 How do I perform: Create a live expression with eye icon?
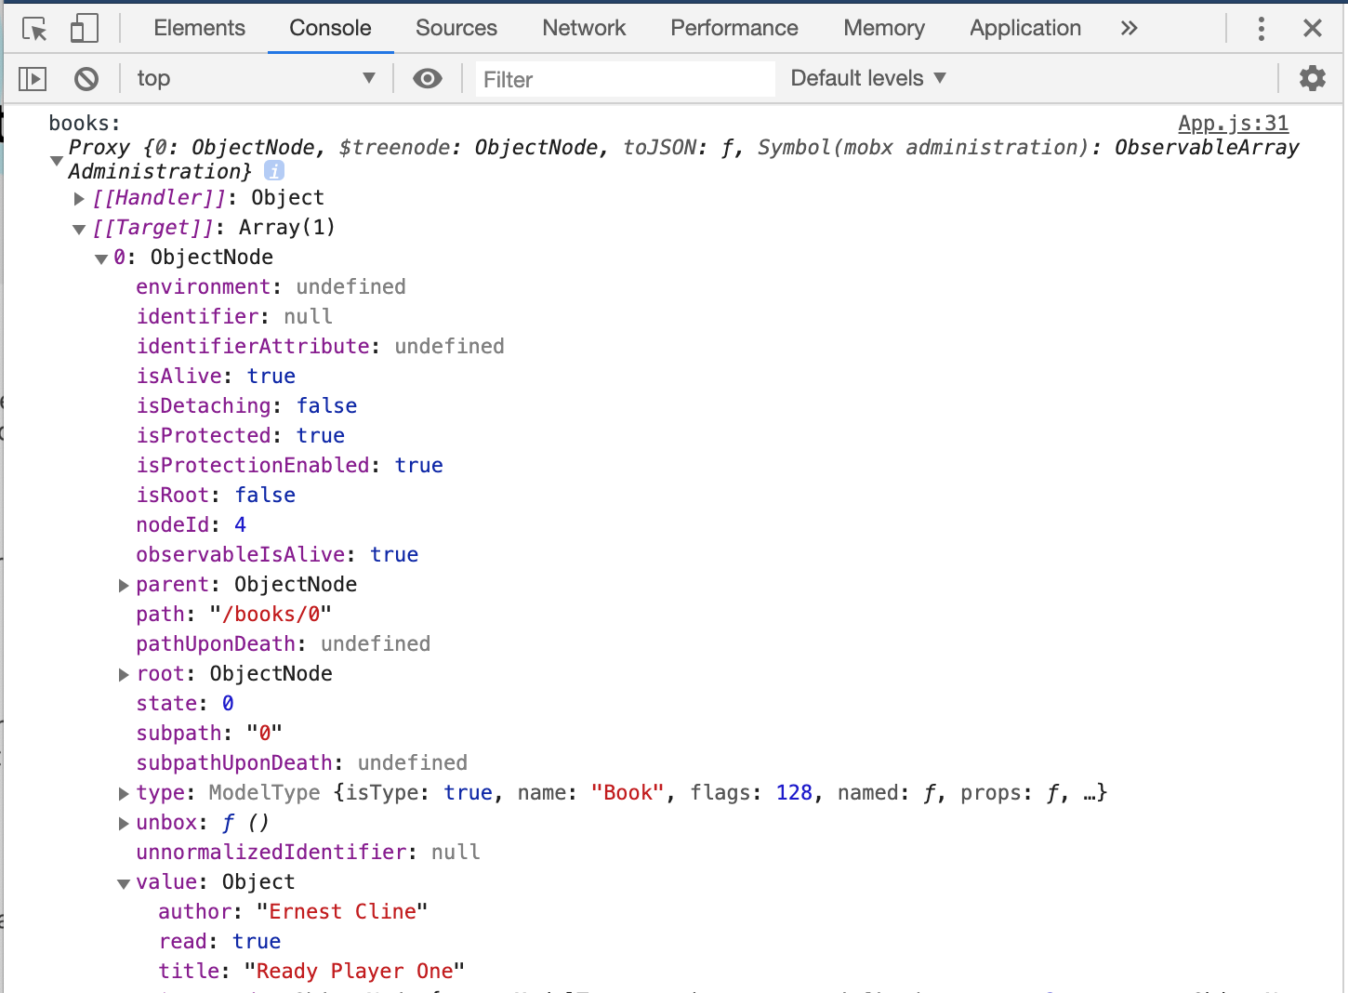point(428,79)
